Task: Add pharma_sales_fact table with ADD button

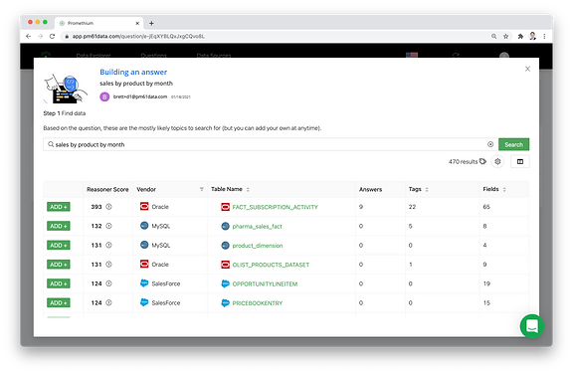Action: tap(59, 226)
